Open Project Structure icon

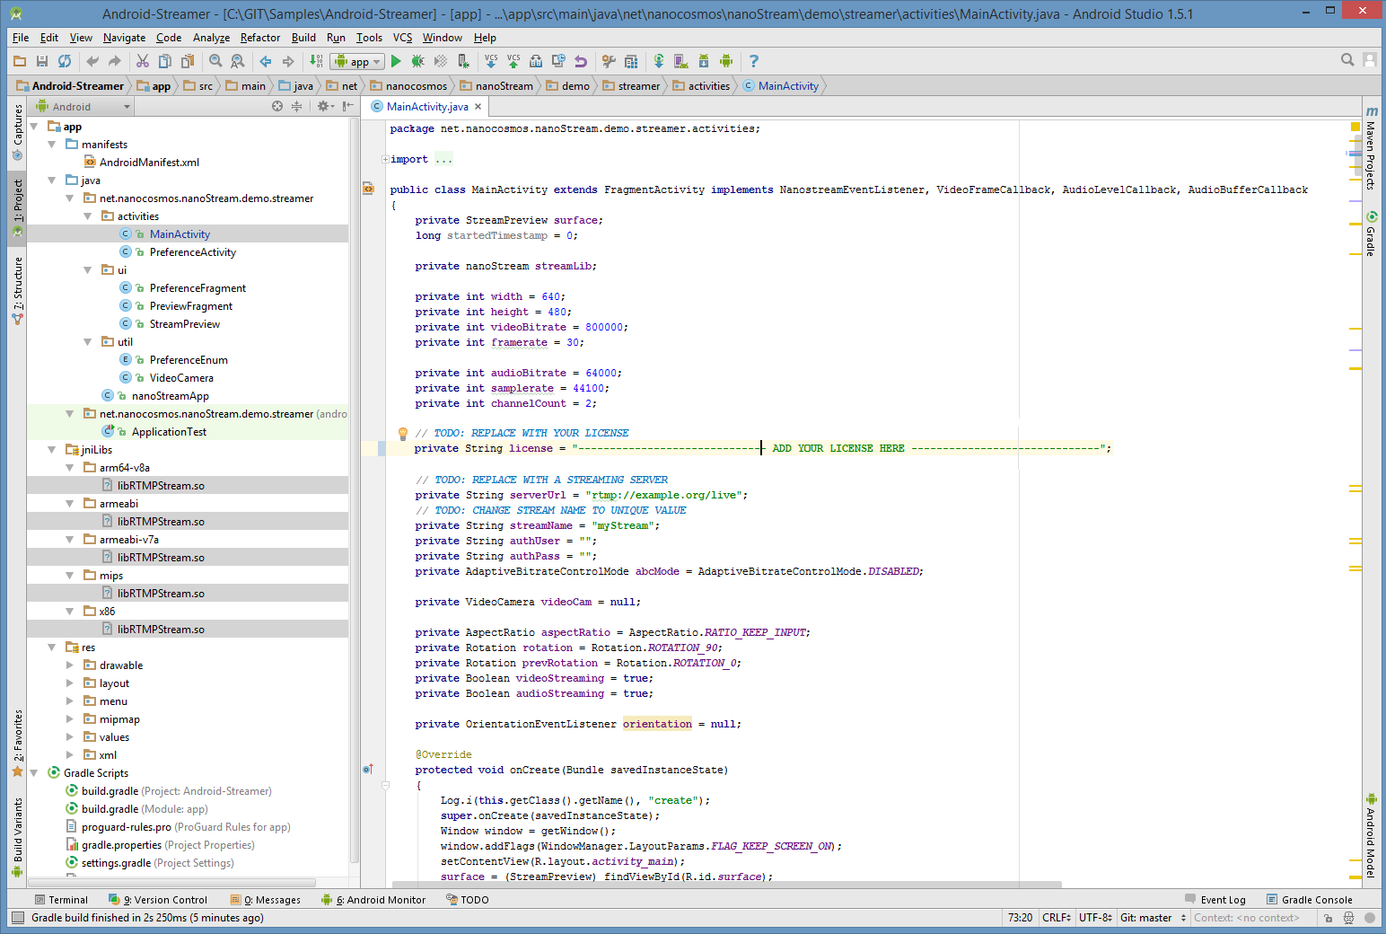click(631, 61)
